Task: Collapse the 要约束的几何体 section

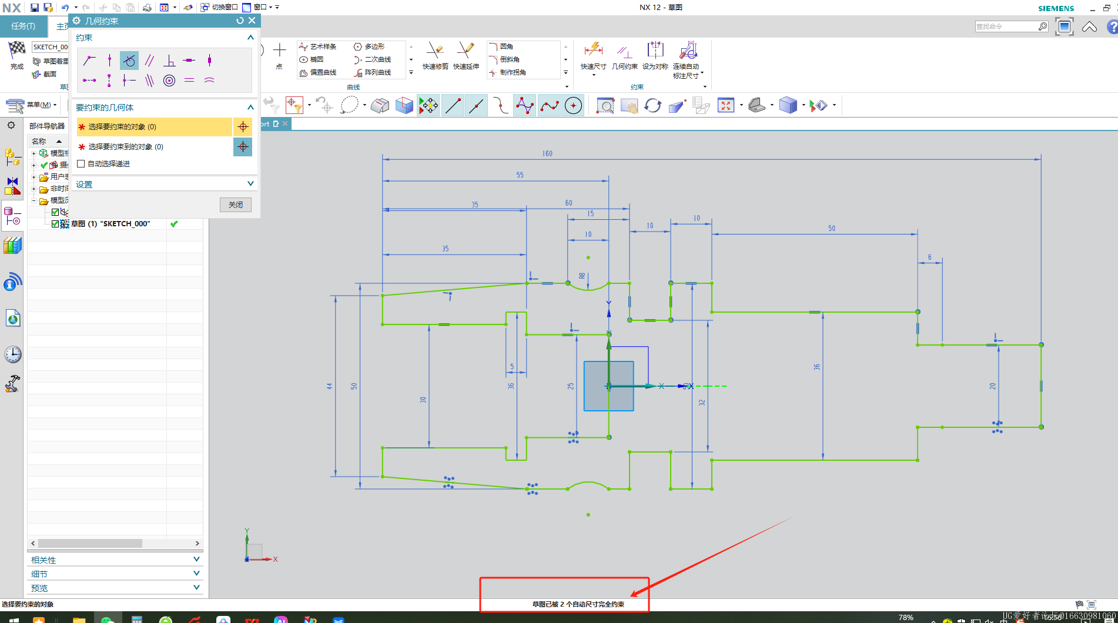Action: coord(250,107)
